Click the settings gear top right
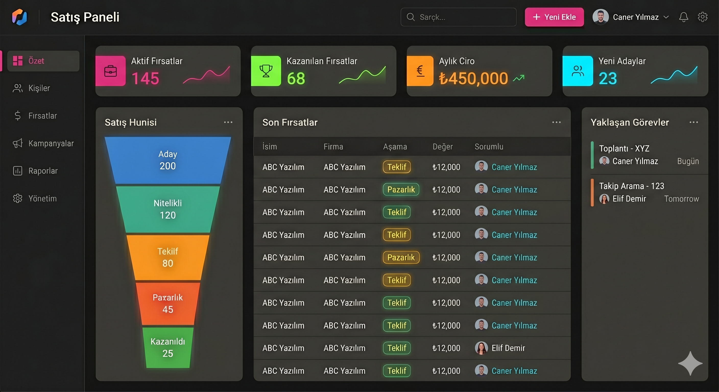The width and height of the screenshot is (719, 392). click(703, 17)
